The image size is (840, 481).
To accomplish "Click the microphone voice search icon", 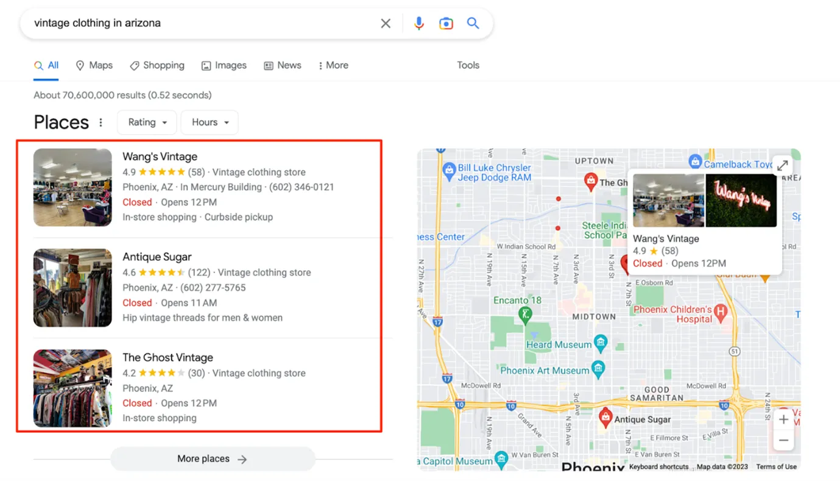I will pos(418,23).
